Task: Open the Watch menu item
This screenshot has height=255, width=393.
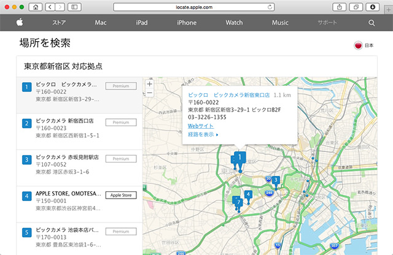Action: click(234, 23)
